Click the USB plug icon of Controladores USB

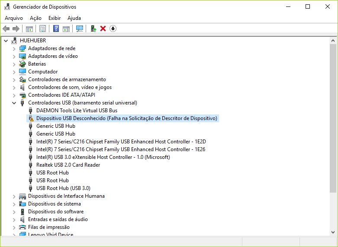tap(22, 103)
